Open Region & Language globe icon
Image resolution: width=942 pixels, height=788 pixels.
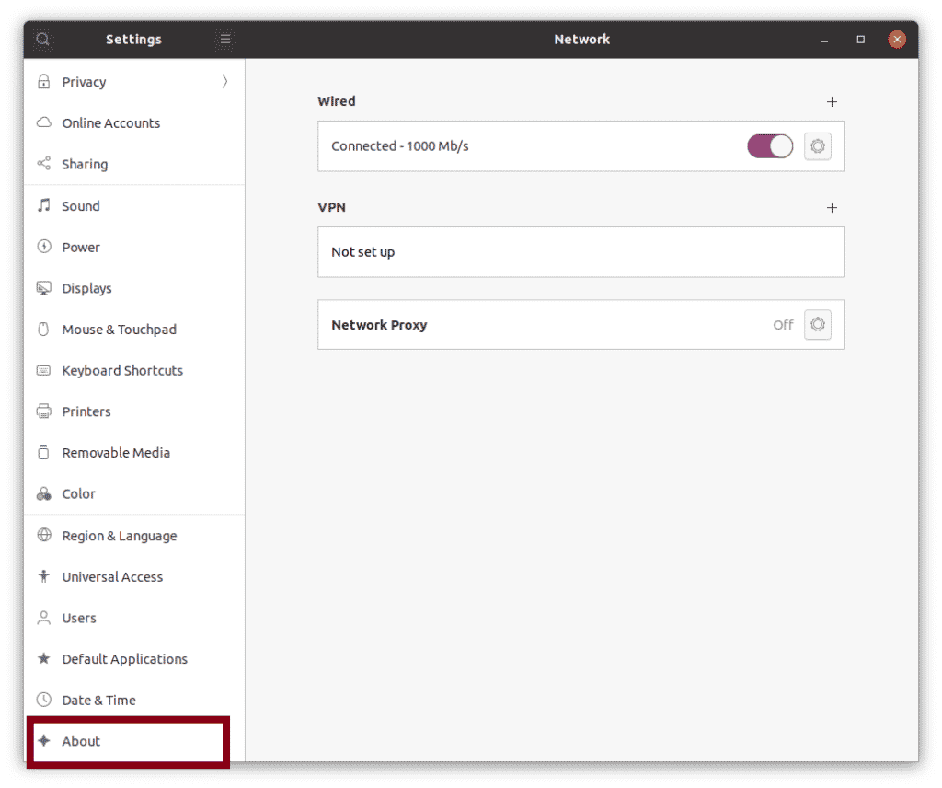point(43,535)
